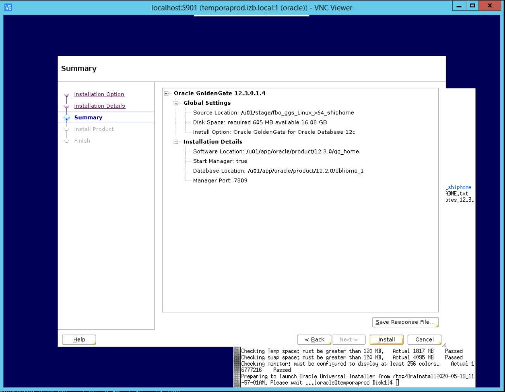Click the Finish step label

pyautogui.click(x=82, y=141)
